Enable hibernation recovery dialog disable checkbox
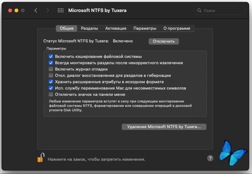 [51, 75]
